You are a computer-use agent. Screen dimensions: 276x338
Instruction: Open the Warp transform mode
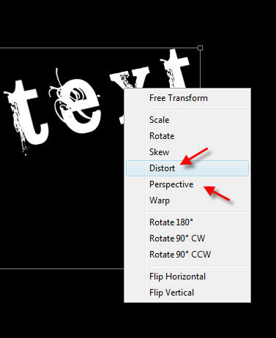pos(187,200)
